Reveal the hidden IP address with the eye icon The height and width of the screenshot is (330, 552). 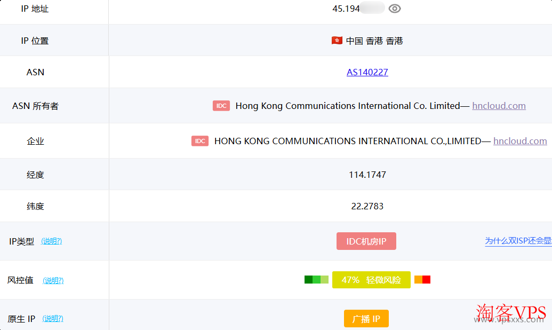click(x=394, y=8)
